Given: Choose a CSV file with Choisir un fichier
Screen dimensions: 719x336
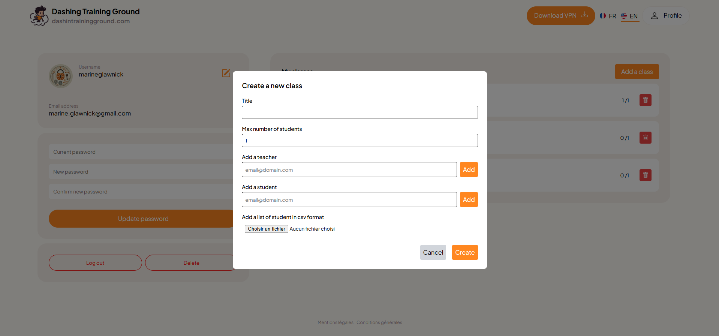Looking at the screenshot, I should [x=266, y=229].
